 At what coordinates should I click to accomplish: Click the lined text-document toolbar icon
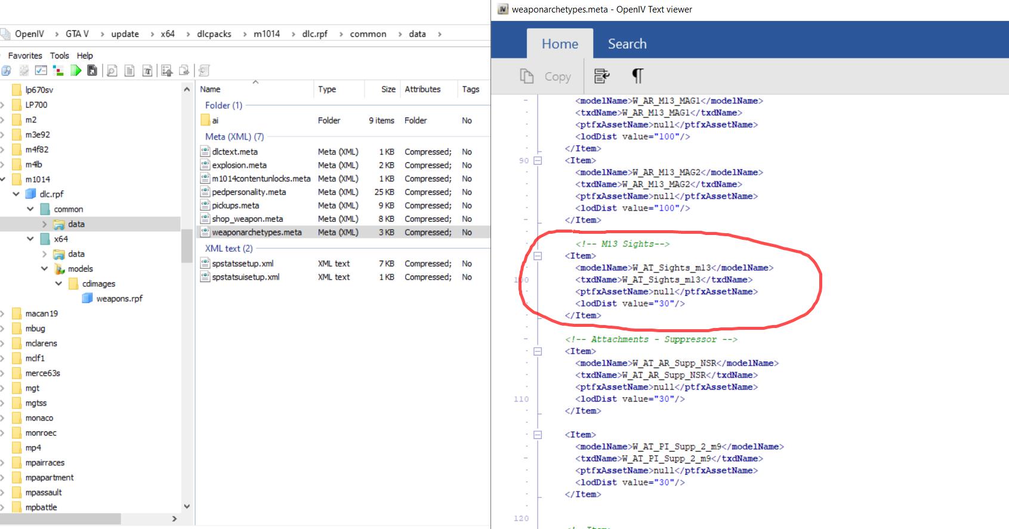click(x=129, y=71)
